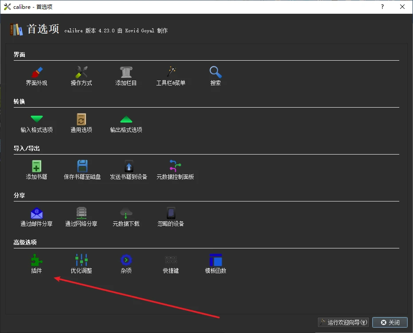
Task: Click the 运行欢迎向导 button
Action: (343, 322)
